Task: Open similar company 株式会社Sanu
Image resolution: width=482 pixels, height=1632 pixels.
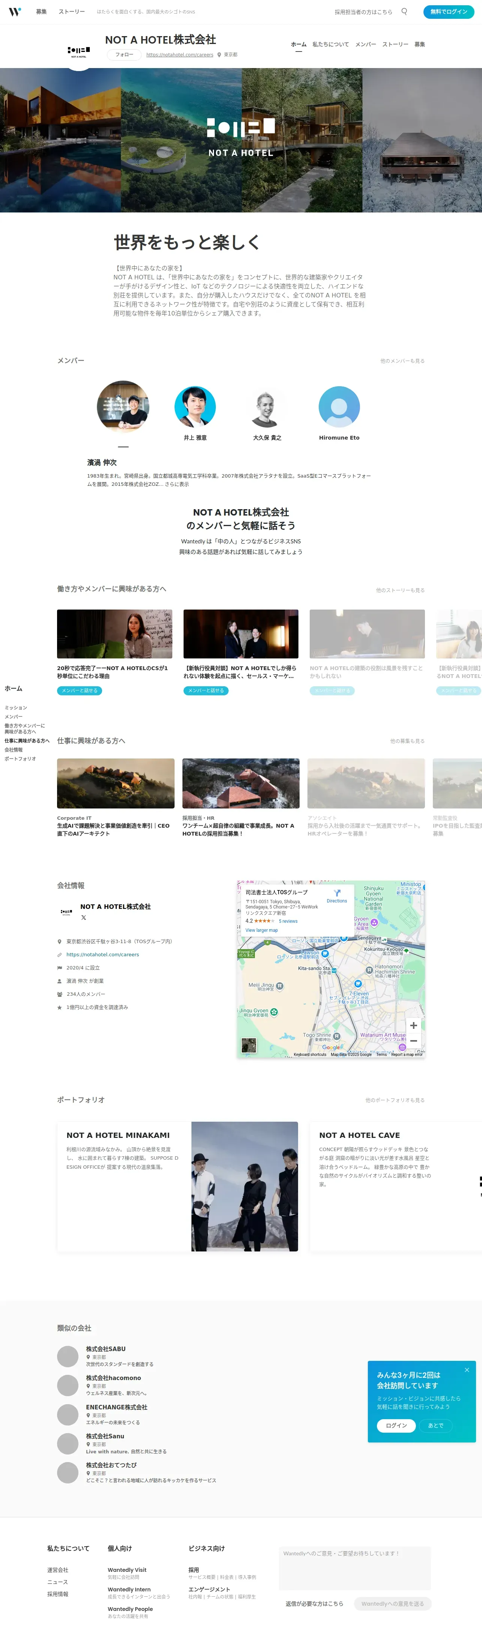Action: click(105, 1437)
